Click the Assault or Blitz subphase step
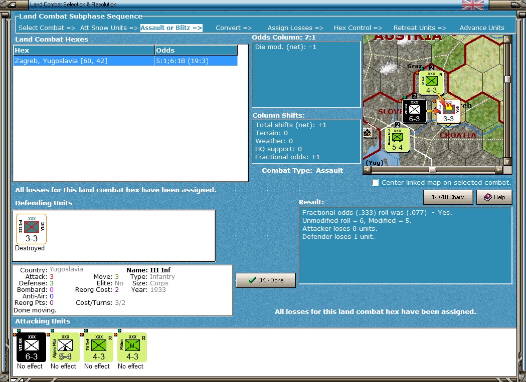This screenshot has height=382, width=526. (171, 28)
